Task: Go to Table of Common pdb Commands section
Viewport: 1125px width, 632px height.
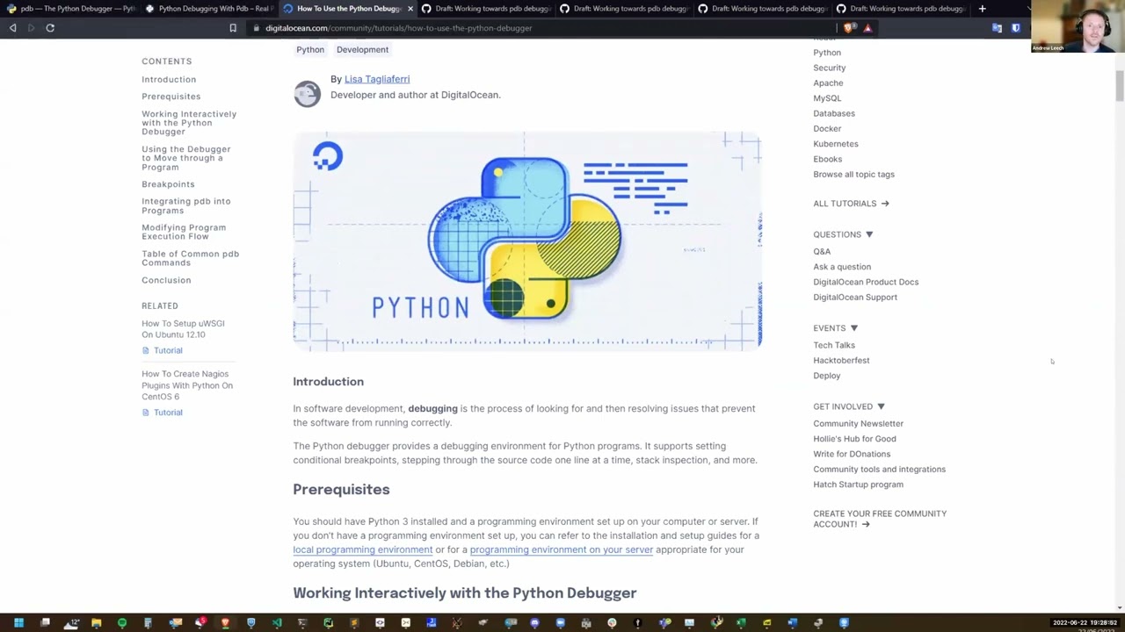Action: click(191, 258)
